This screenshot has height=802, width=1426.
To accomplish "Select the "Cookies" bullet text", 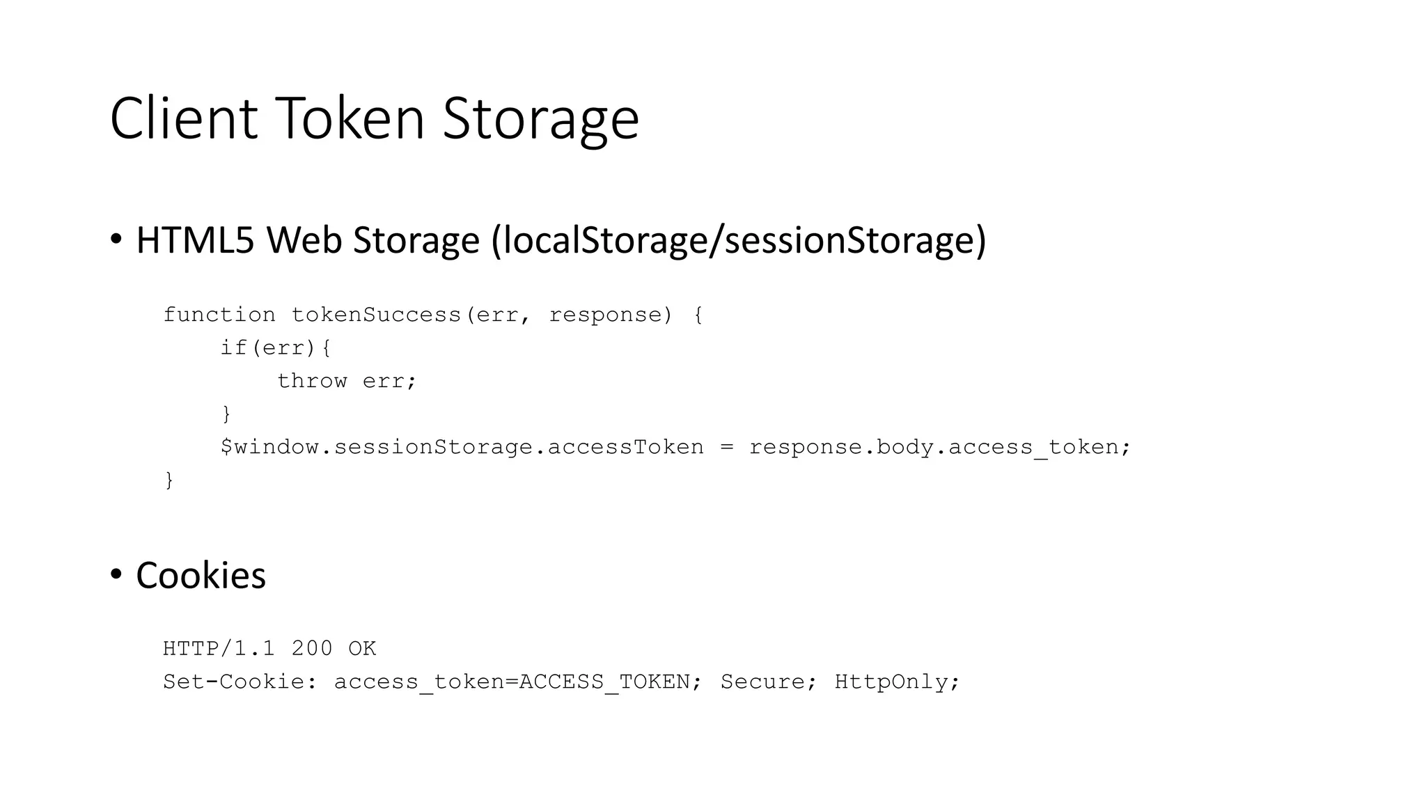I will [201, 576].
